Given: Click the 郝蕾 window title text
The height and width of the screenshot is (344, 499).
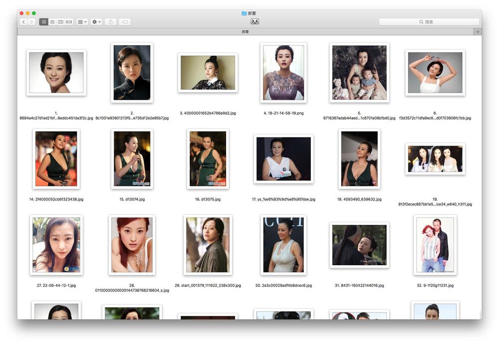Looking at the screenshot, I should pos(252,13).
